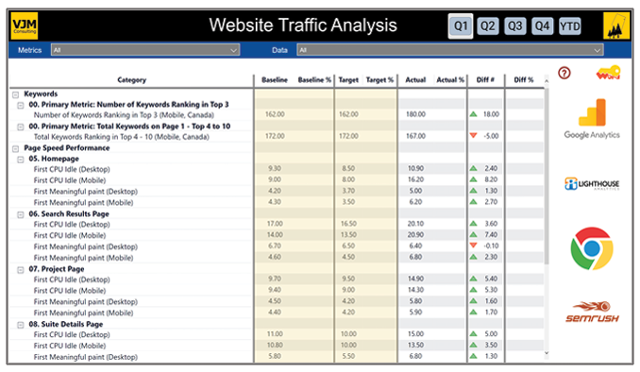Open the Data dropdown
Screen dimensions: 640x372
450,50
